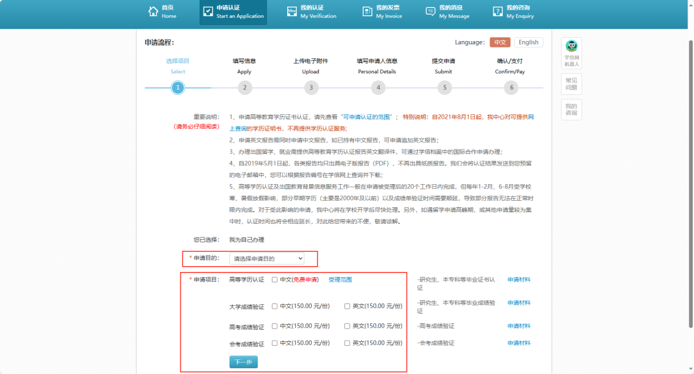Screen dimensions: 694x374
Task: Click the My Invoice icon
Action: pos(368,12)
